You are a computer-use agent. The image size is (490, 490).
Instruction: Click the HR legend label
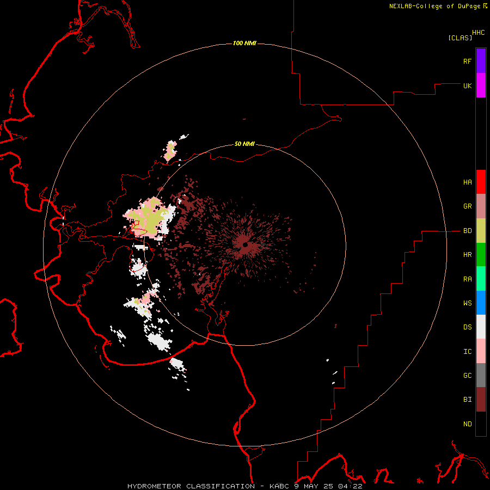467,255
